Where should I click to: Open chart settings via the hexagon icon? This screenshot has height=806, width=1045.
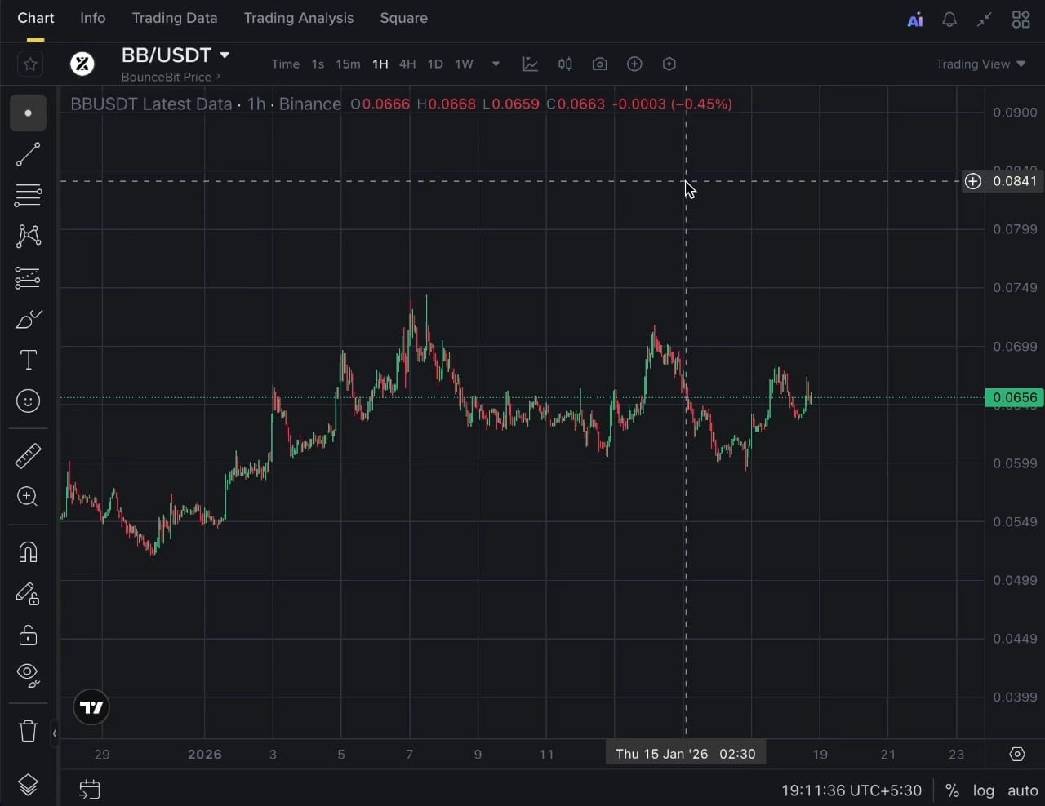click(669, 64)
